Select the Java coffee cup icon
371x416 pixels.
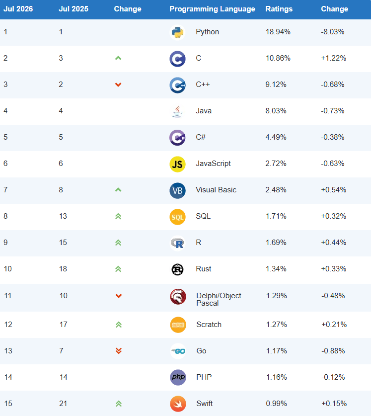click(177, 111)
